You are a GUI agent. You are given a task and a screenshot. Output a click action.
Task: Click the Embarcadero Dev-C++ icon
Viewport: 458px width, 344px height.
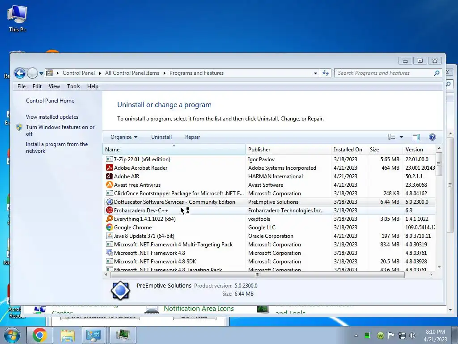(109, 210)
